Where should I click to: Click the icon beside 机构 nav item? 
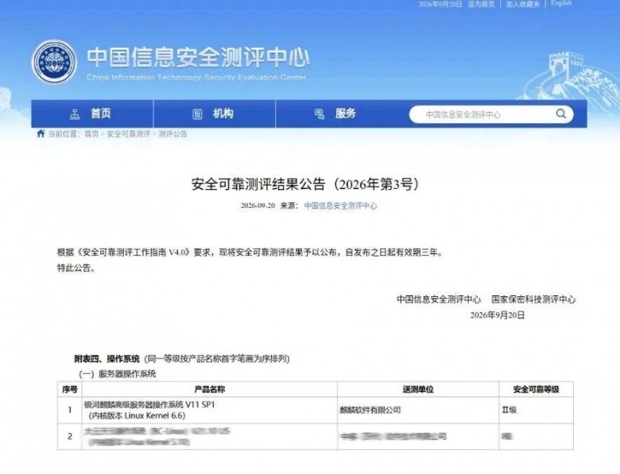(197, 114)
